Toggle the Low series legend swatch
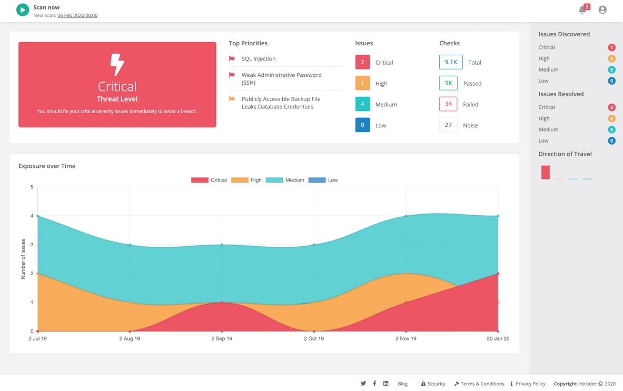 tap(317, 180)
